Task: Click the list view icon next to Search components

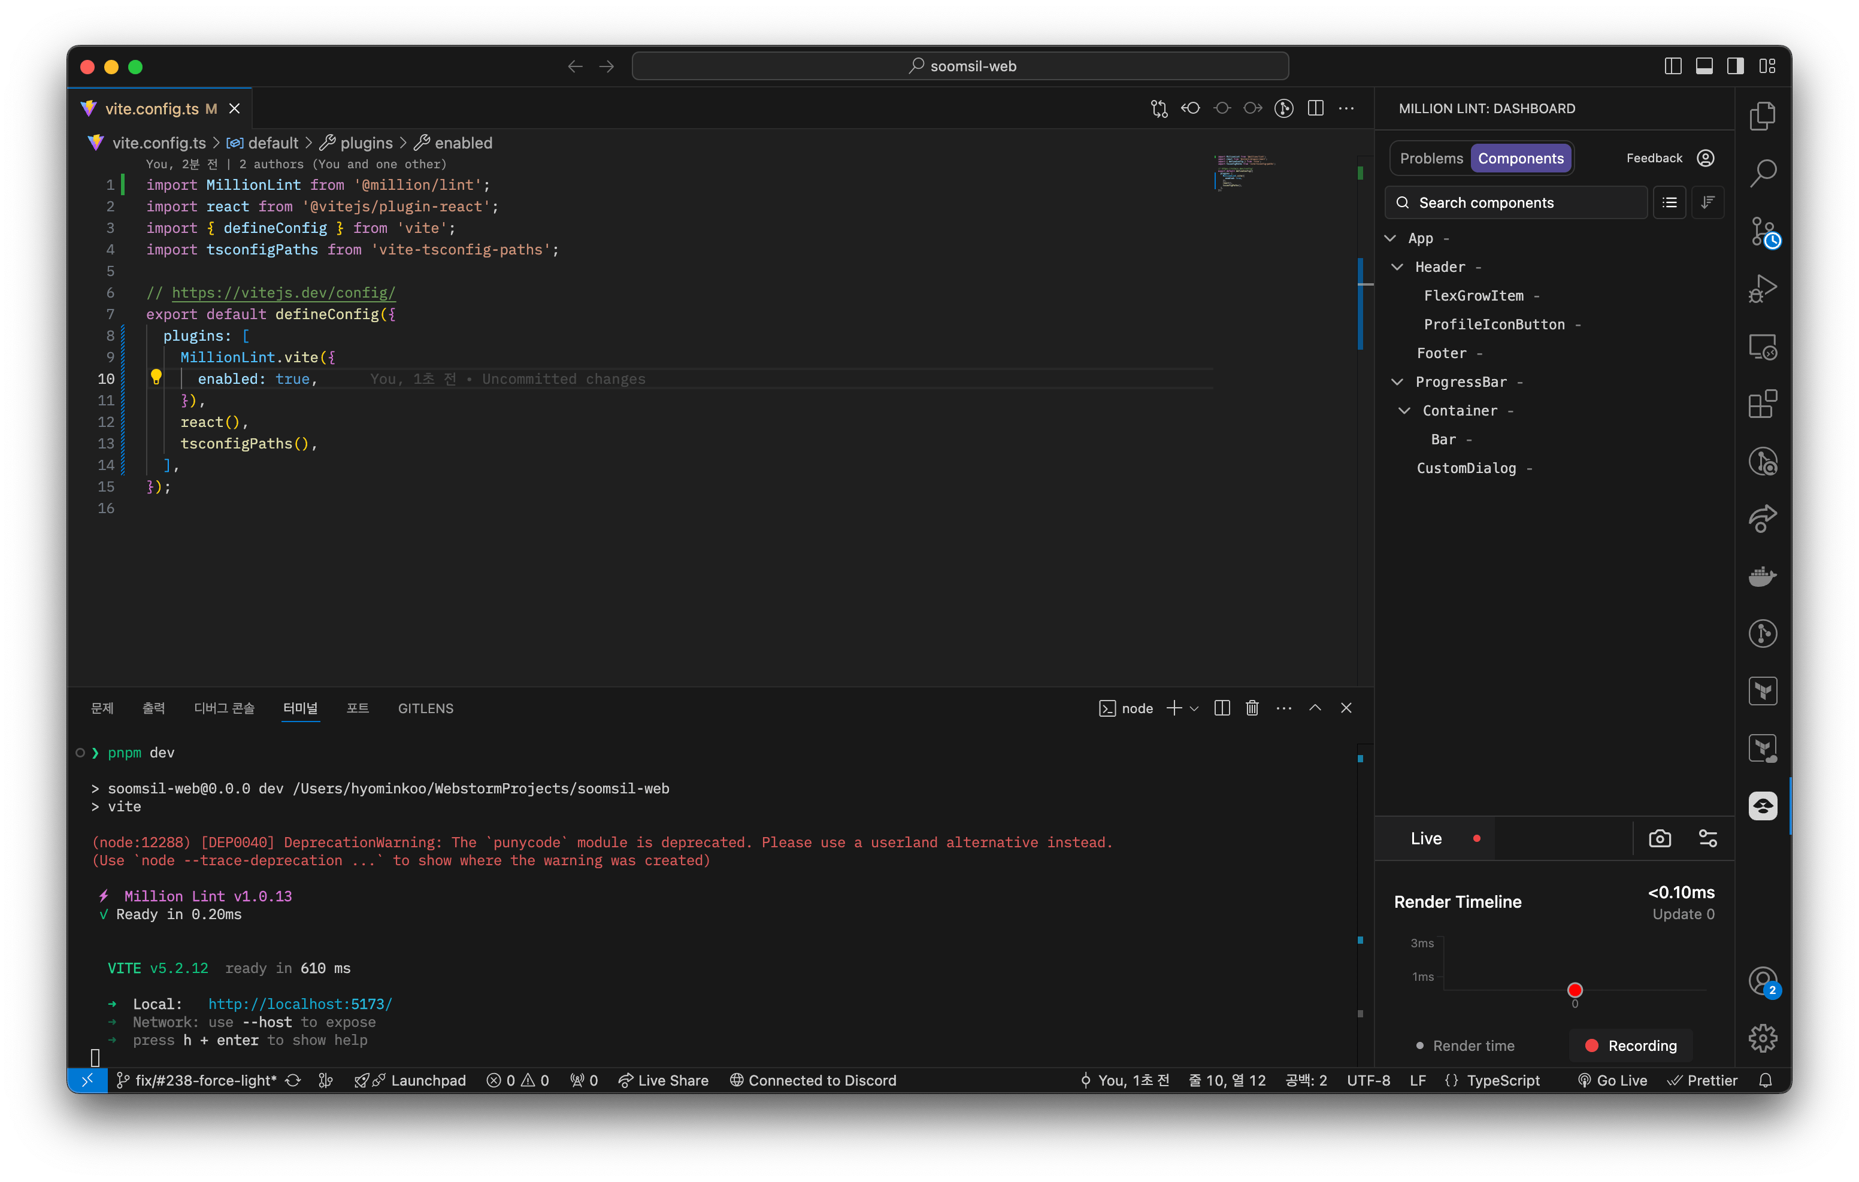Action: (1669, 203)
